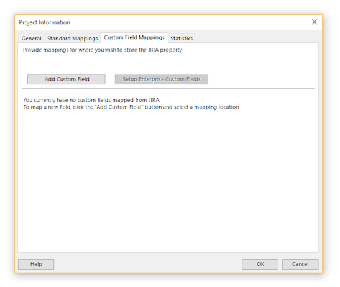Go to the Statistics tab
Viewport: 340px width, 287px height.
[181, 39]
